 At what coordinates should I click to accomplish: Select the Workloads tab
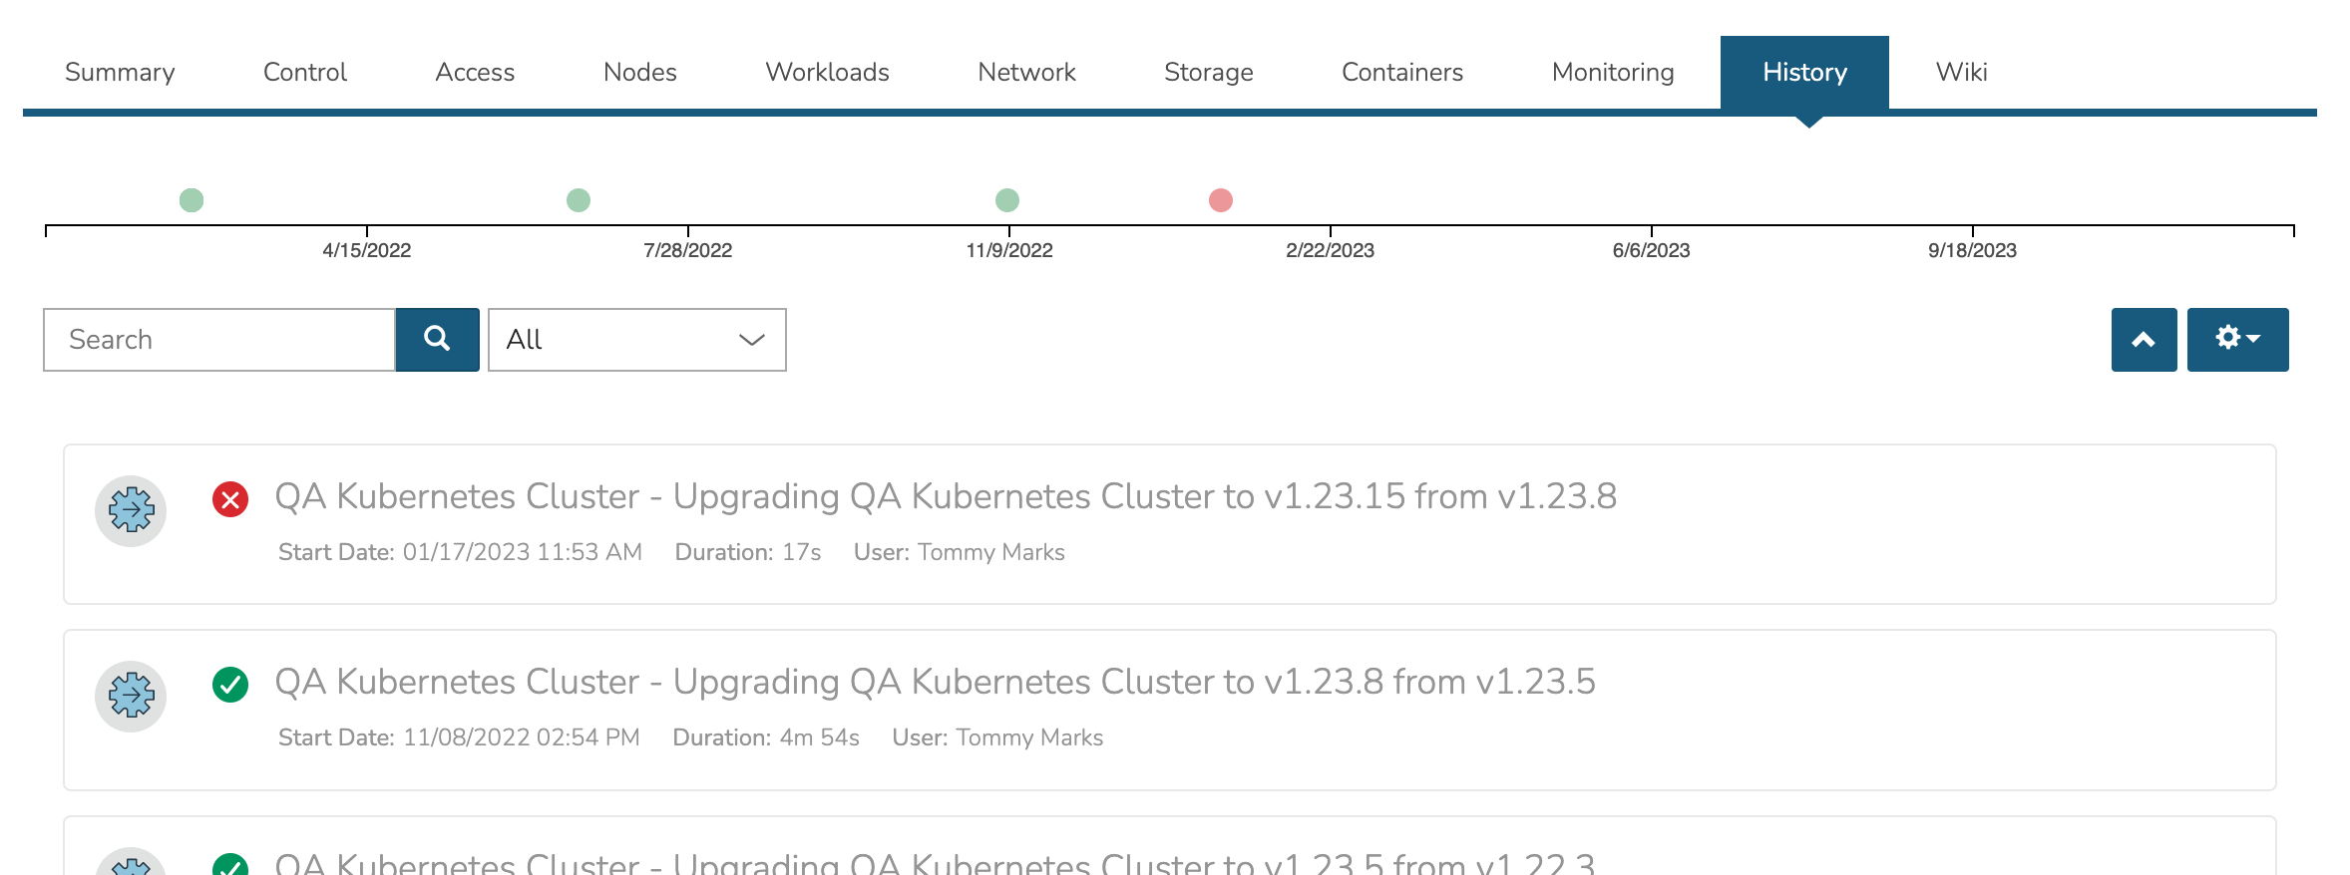(827, 72)
